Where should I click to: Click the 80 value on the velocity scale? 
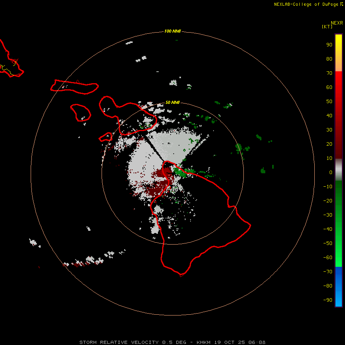[x=329, y=59]
